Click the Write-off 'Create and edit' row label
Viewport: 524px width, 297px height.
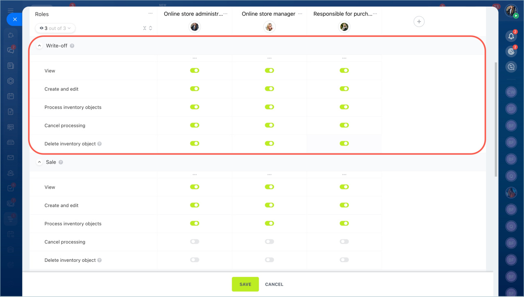(x=61, y=89)
